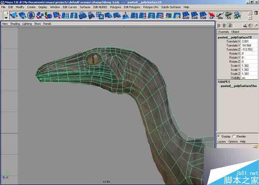Click the Scale Z value field
The width and height of the screenshot is (259, 185).
(x=249, y=74)
